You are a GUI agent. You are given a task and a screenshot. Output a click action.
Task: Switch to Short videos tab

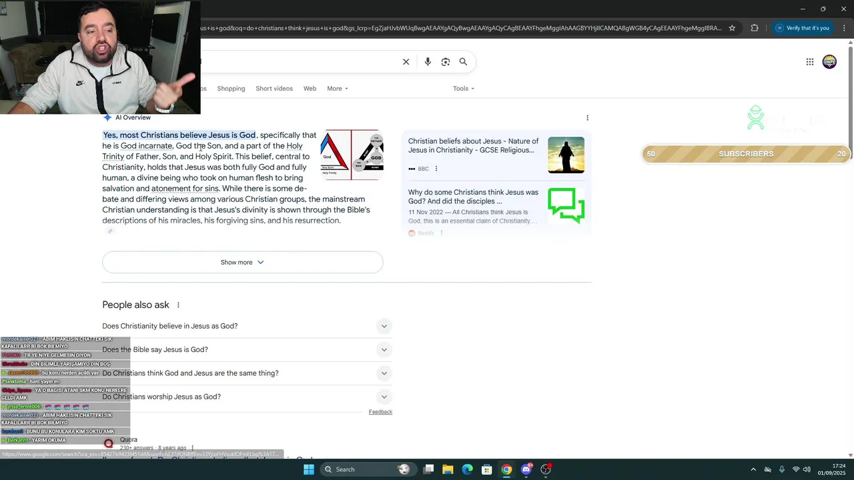click(274, 89)
